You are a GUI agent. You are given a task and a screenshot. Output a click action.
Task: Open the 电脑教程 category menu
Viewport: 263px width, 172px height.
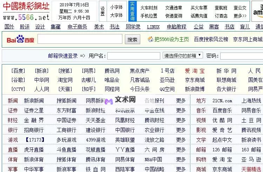click(x=176, y=27)
